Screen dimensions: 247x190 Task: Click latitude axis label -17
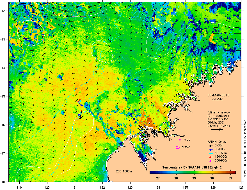click(x=3, y=153)
